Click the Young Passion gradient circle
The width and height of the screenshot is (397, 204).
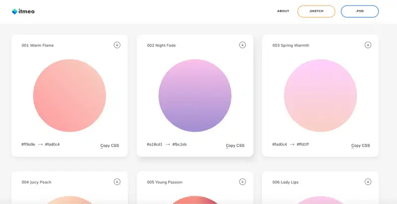195,200
